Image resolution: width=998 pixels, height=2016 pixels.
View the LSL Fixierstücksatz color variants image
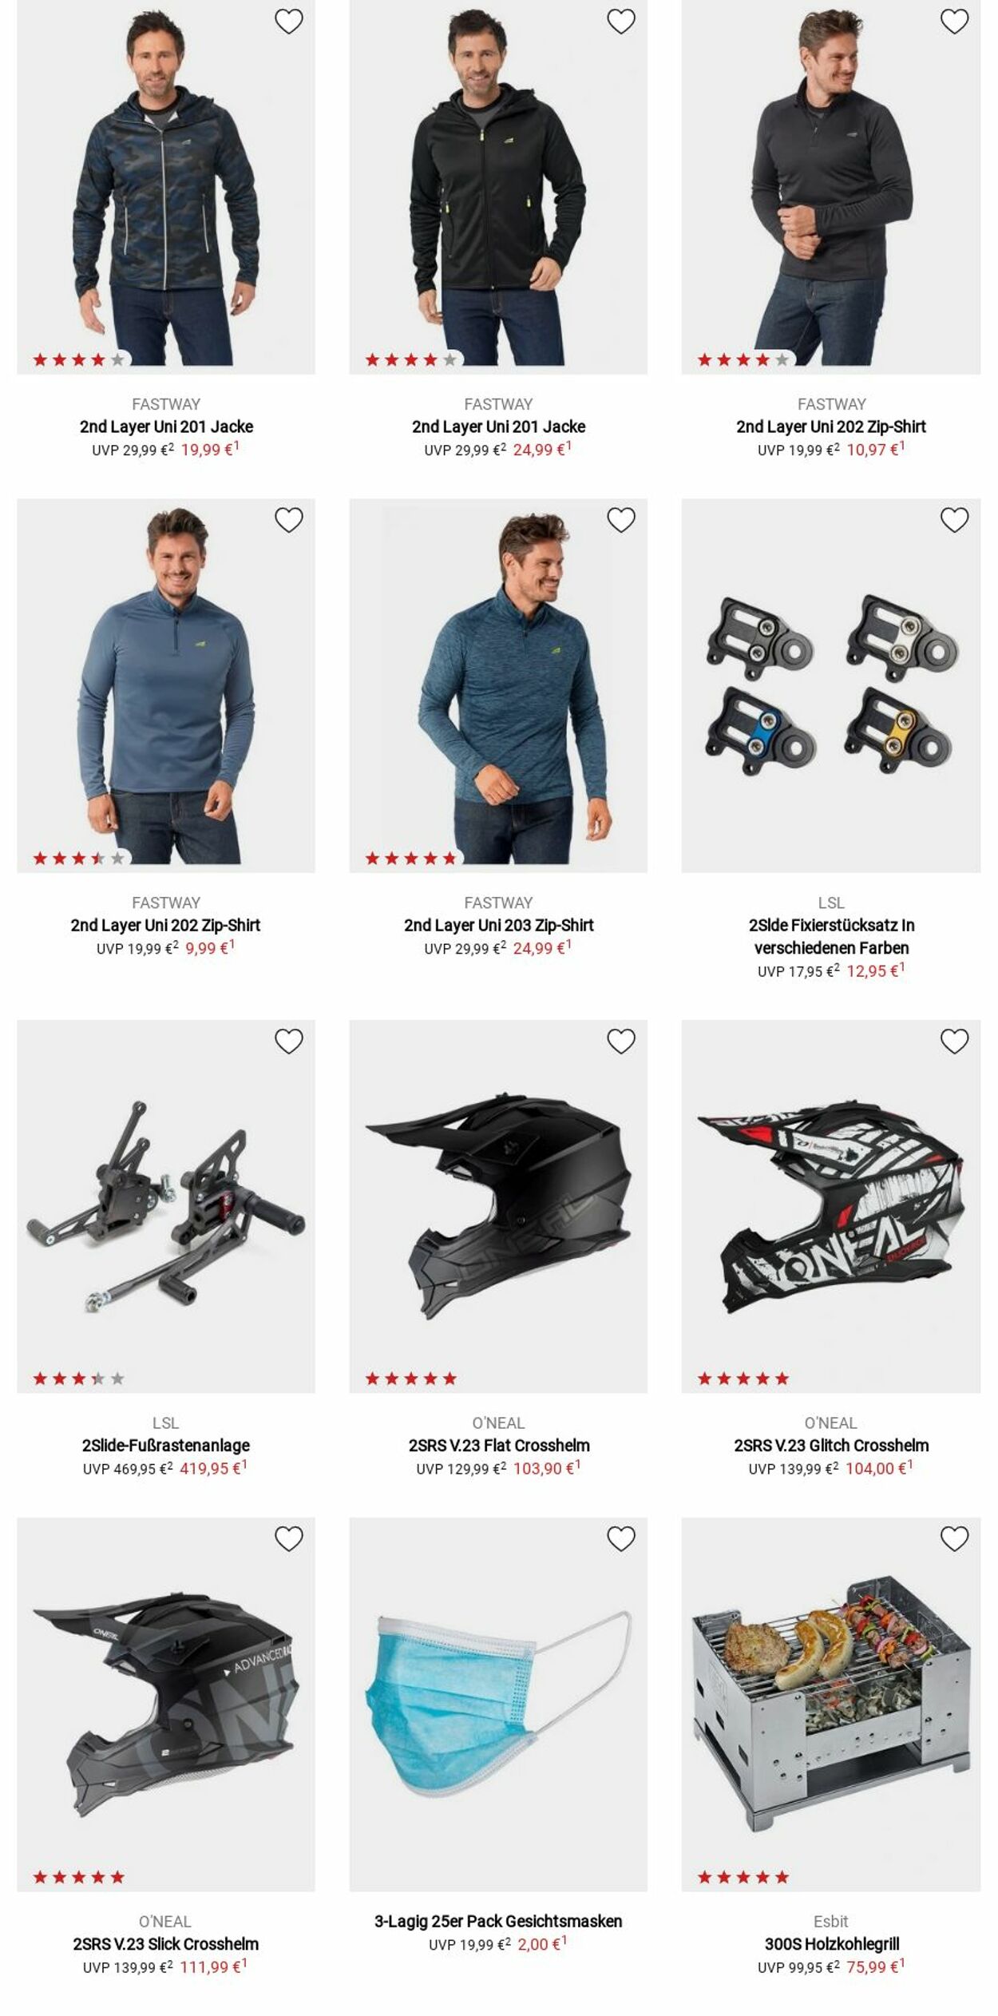[831, 685]
